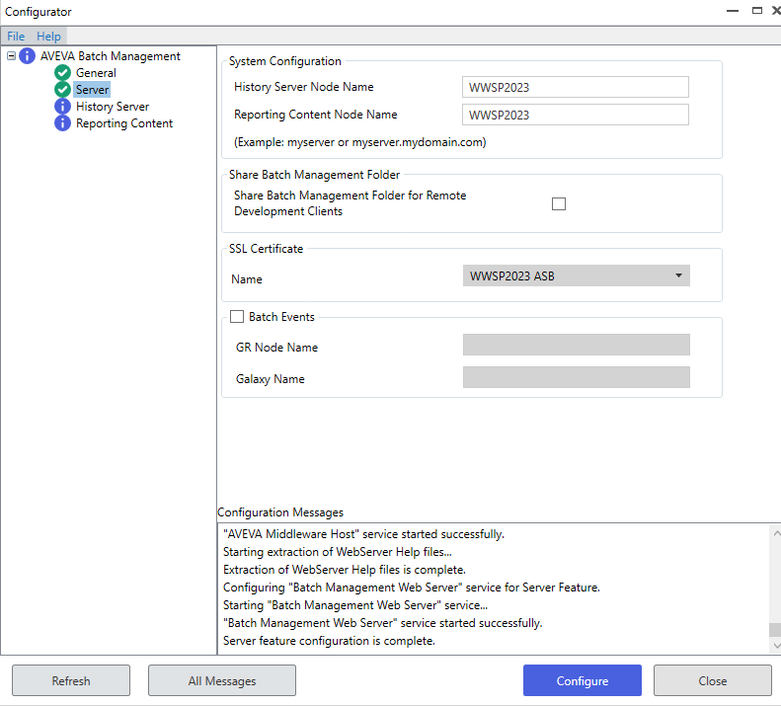Click the Configuration Messages scrollbar thumb
This screenshot has width=781, height=706.
click(x=775, y=629)
